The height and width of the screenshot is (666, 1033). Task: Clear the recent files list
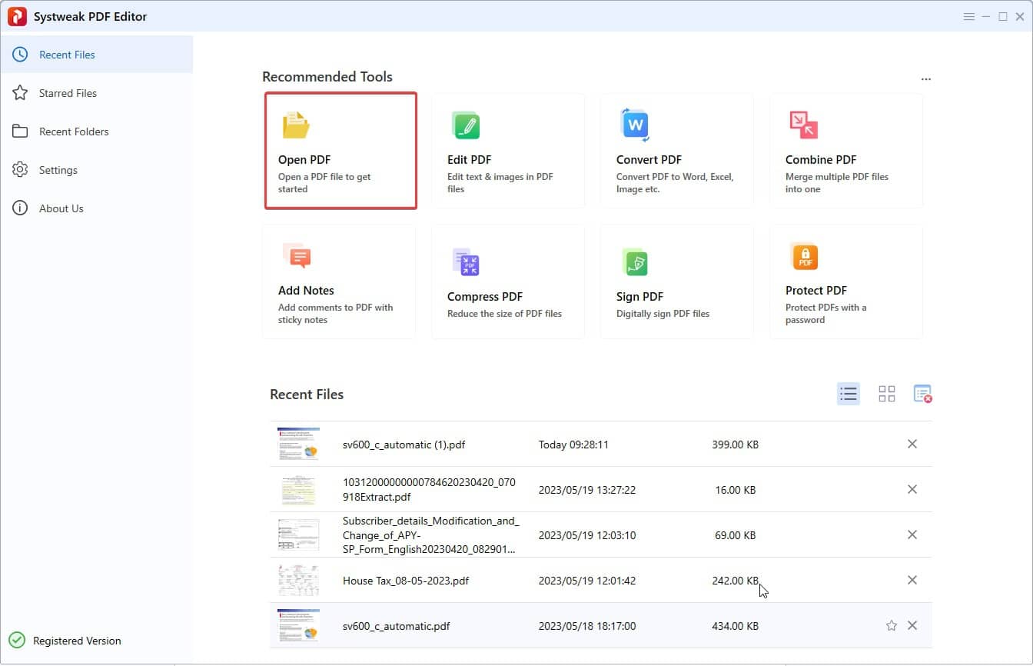[922, 393]
